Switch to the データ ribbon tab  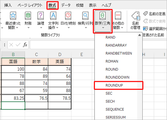pyautogui.click(x=66, y=5)
